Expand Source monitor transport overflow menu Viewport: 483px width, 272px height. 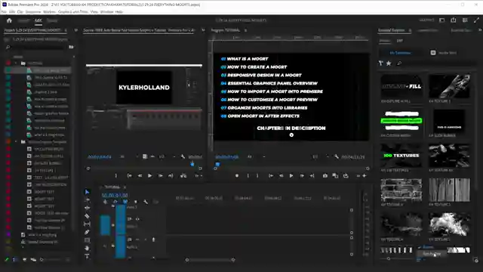(x=197, y=176)
